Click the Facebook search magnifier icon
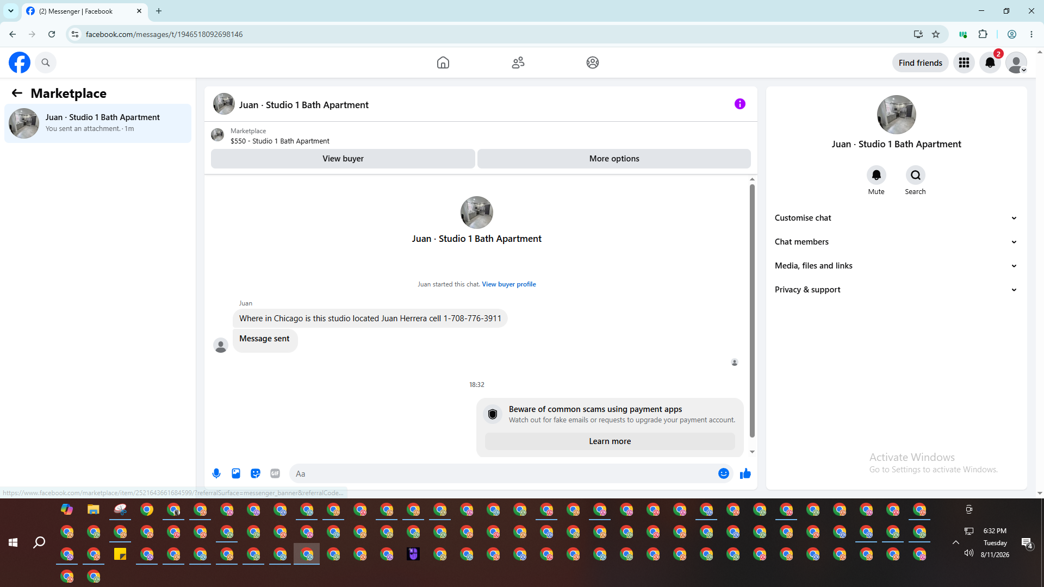1044x587 pixels. point(46,63)
